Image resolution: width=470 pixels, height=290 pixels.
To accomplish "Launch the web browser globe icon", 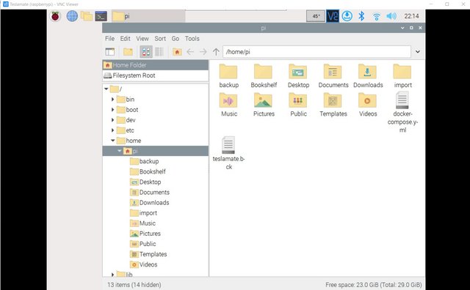I will [x=72, y=16].
